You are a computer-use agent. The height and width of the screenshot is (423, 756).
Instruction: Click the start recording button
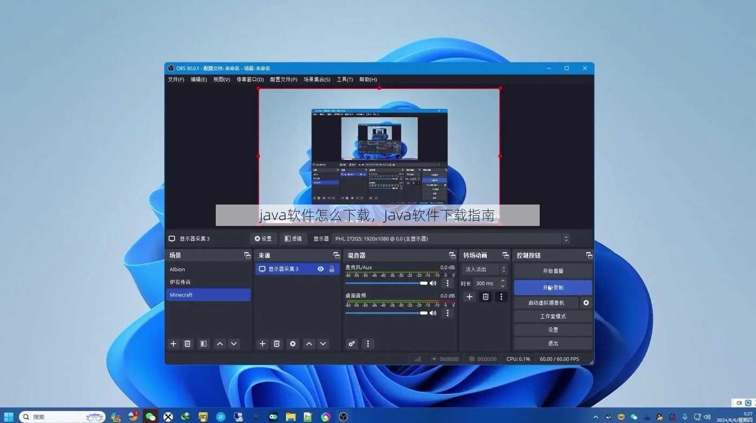click(553, 288)
